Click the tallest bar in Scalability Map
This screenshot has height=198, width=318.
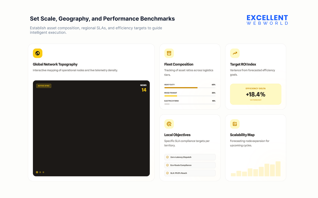[279, 169]
